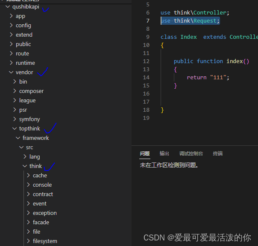
Task: Select the route folder label
Action: [x=22, y=54]
